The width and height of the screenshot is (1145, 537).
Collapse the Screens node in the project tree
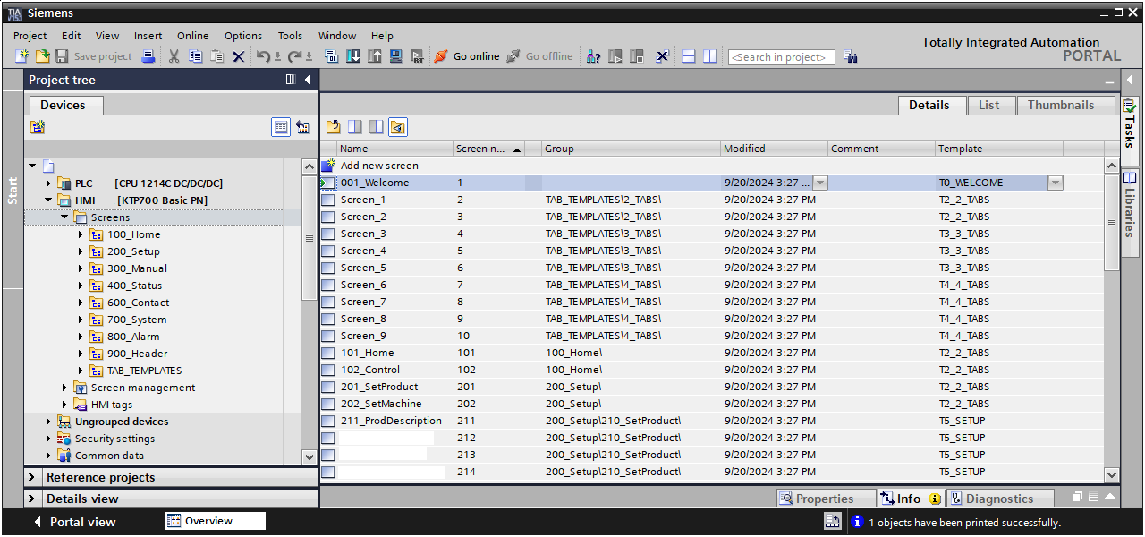(64, 217)
